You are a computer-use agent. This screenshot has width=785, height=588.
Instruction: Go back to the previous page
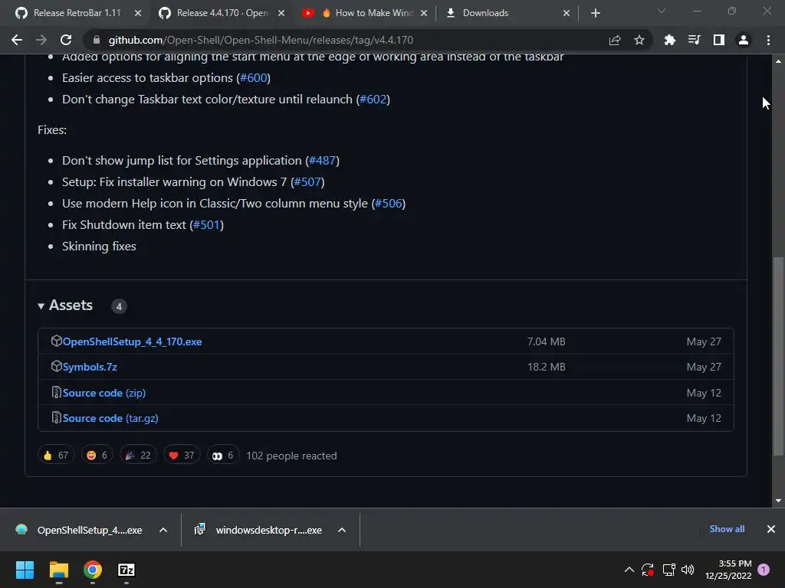17,40
